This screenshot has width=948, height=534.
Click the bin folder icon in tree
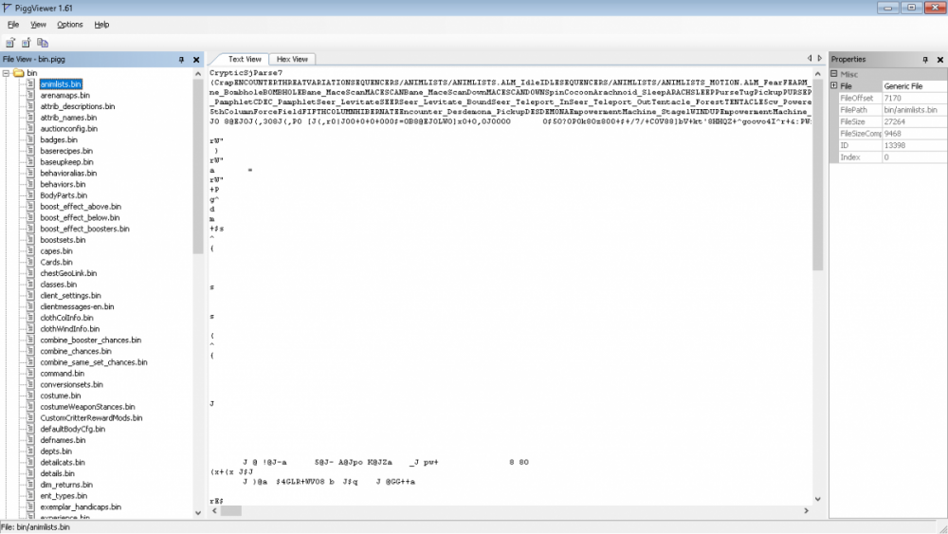click(18, 73)
